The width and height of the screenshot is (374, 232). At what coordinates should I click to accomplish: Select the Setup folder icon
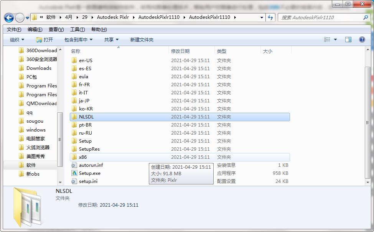(74, 141)
